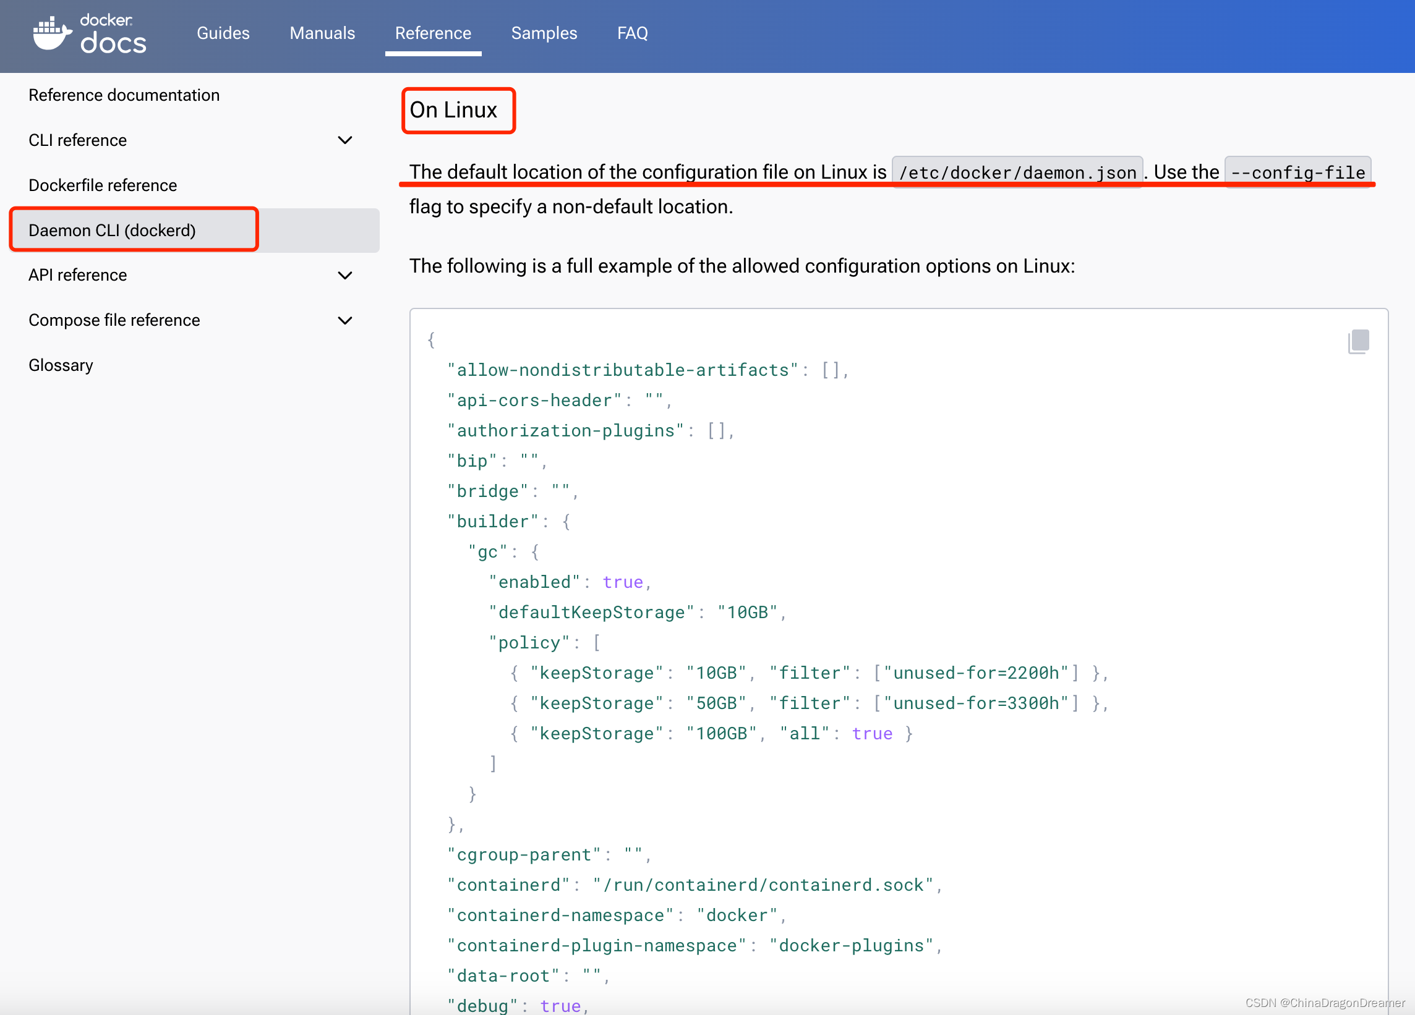The width and height of the screenshot is (1415, 1015).
Task: Select the Reference navigation tab
Action: point(433,33)
